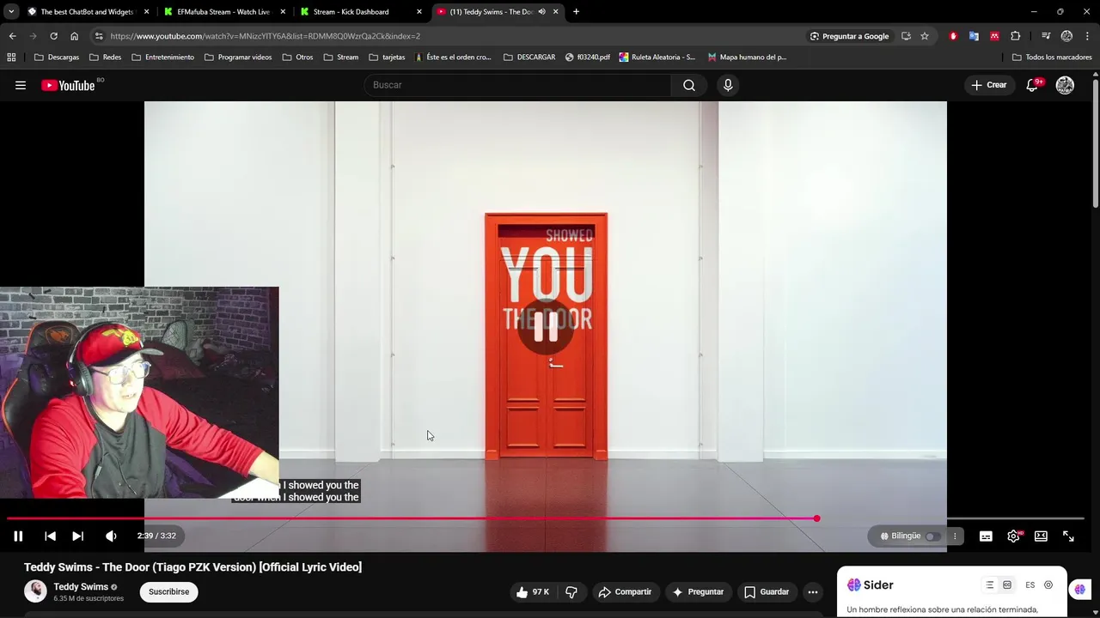Screen dimensions: 1100x618
Task: Click the progress bar scrubber handle
Action: click(816, 518)
